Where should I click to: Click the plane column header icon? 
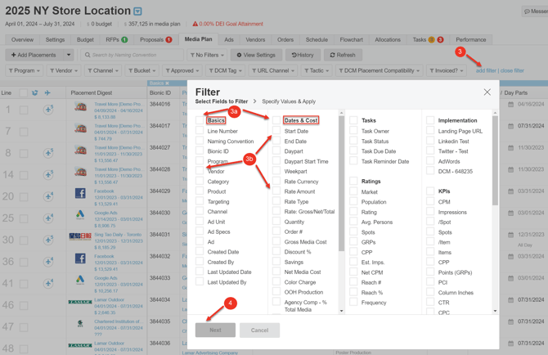pyautogui.click(x=47, y=93)
